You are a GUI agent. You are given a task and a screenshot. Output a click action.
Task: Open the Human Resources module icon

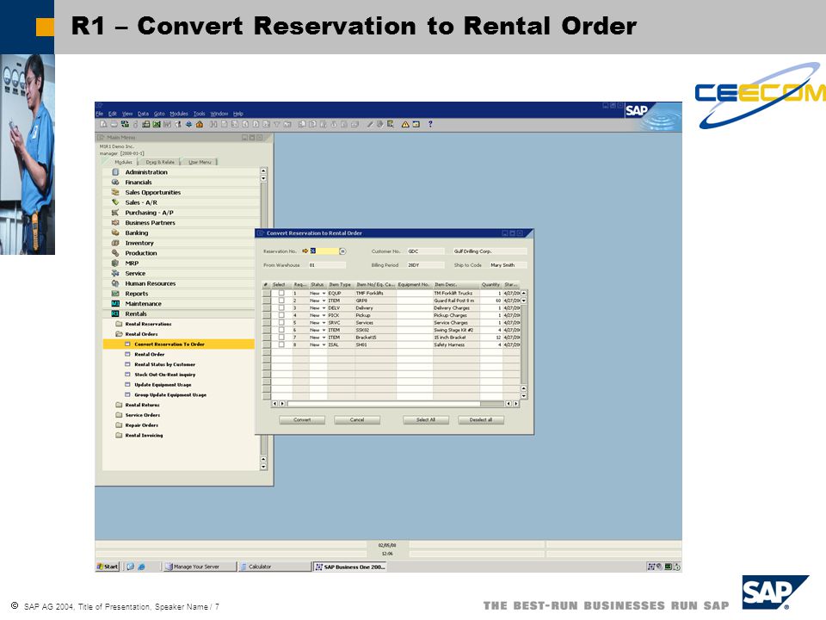point(115,283)
